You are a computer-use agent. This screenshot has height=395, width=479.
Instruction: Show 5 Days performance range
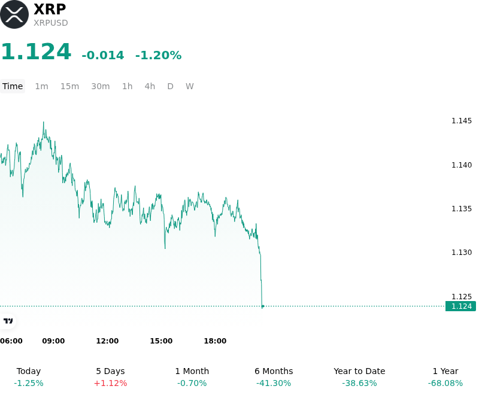(x=110, y=377)
